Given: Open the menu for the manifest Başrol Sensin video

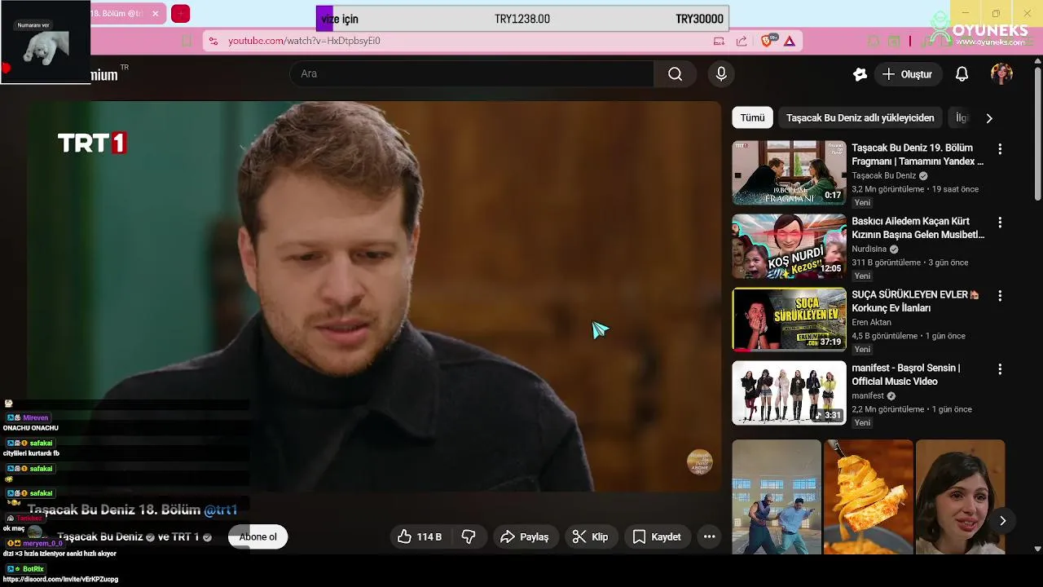Looking at the screenshot, I should click(1000, 369).
